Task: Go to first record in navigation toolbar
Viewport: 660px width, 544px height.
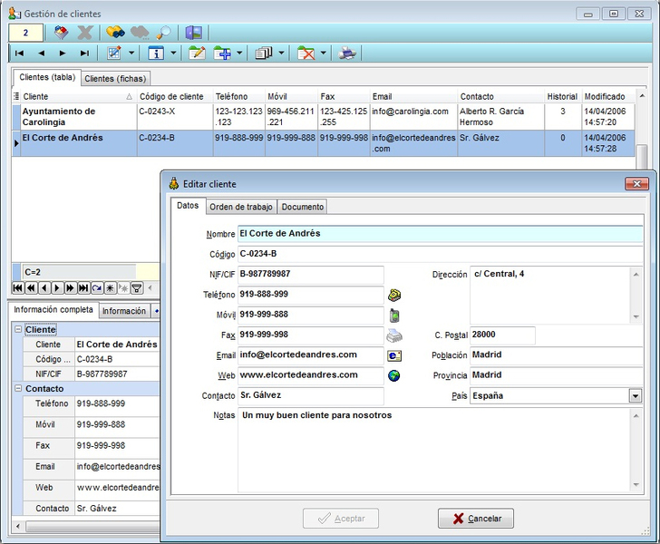Action: coord(19,53)
